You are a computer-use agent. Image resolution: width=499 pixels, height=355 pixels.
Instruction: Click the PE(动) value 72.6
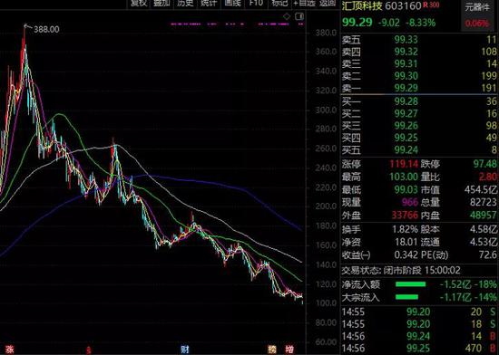coord(488,254)
